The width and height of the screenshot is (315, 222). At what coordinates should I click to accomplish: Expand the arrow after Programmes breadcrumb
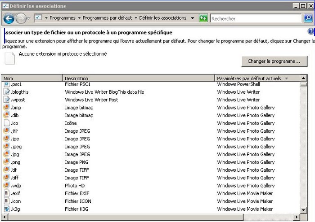[79, 18]
